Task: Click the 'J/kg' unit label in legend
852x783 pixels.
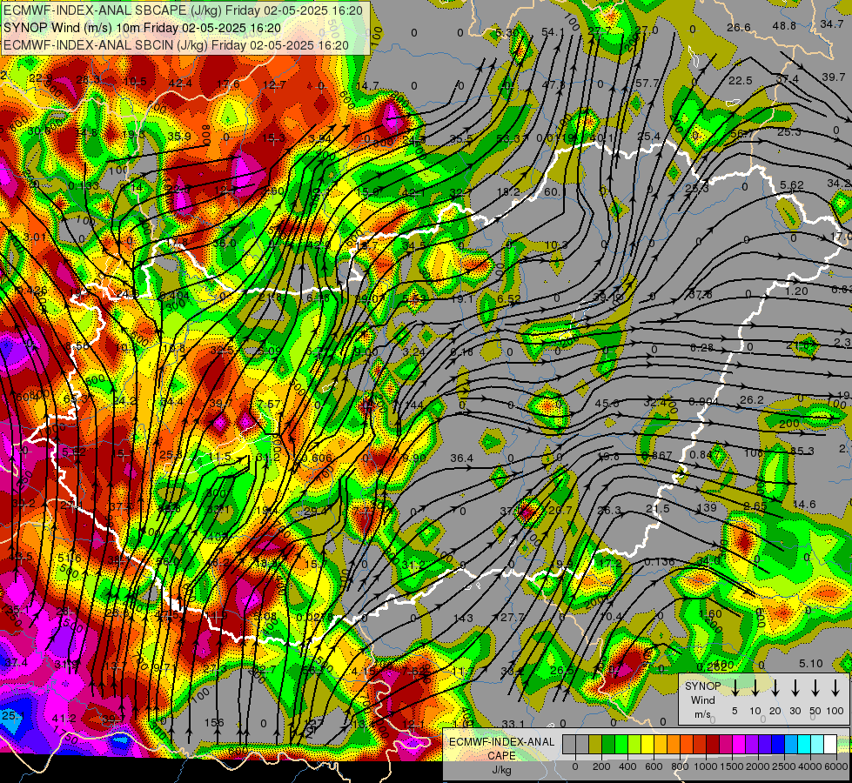Action: click(x=501, y=770)
